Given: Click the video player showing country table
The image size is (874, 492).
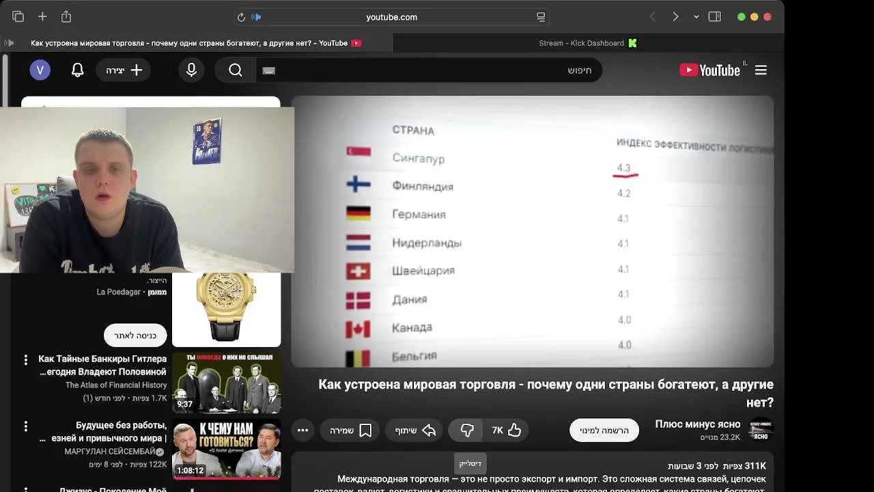Looking at the screenshot, I should pos(533,232).
